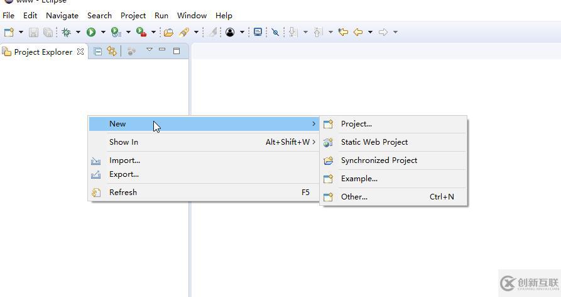Open the Run menu
Screen dimensions: 561x297
click(161, 16)
